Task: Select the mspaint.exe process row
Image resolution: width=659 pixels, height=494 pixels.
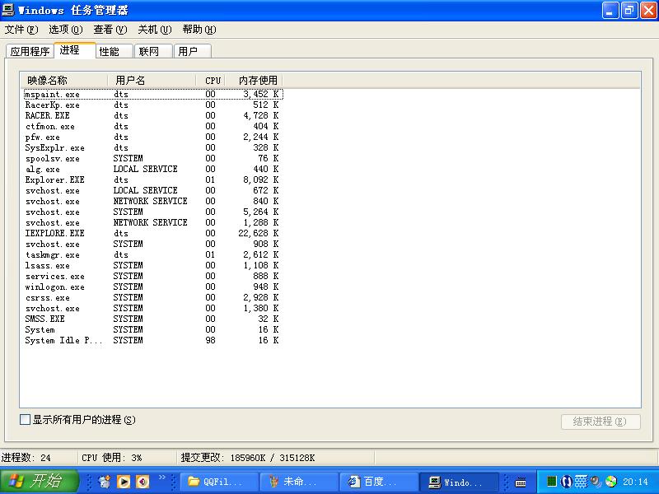Action: point(153,94)
